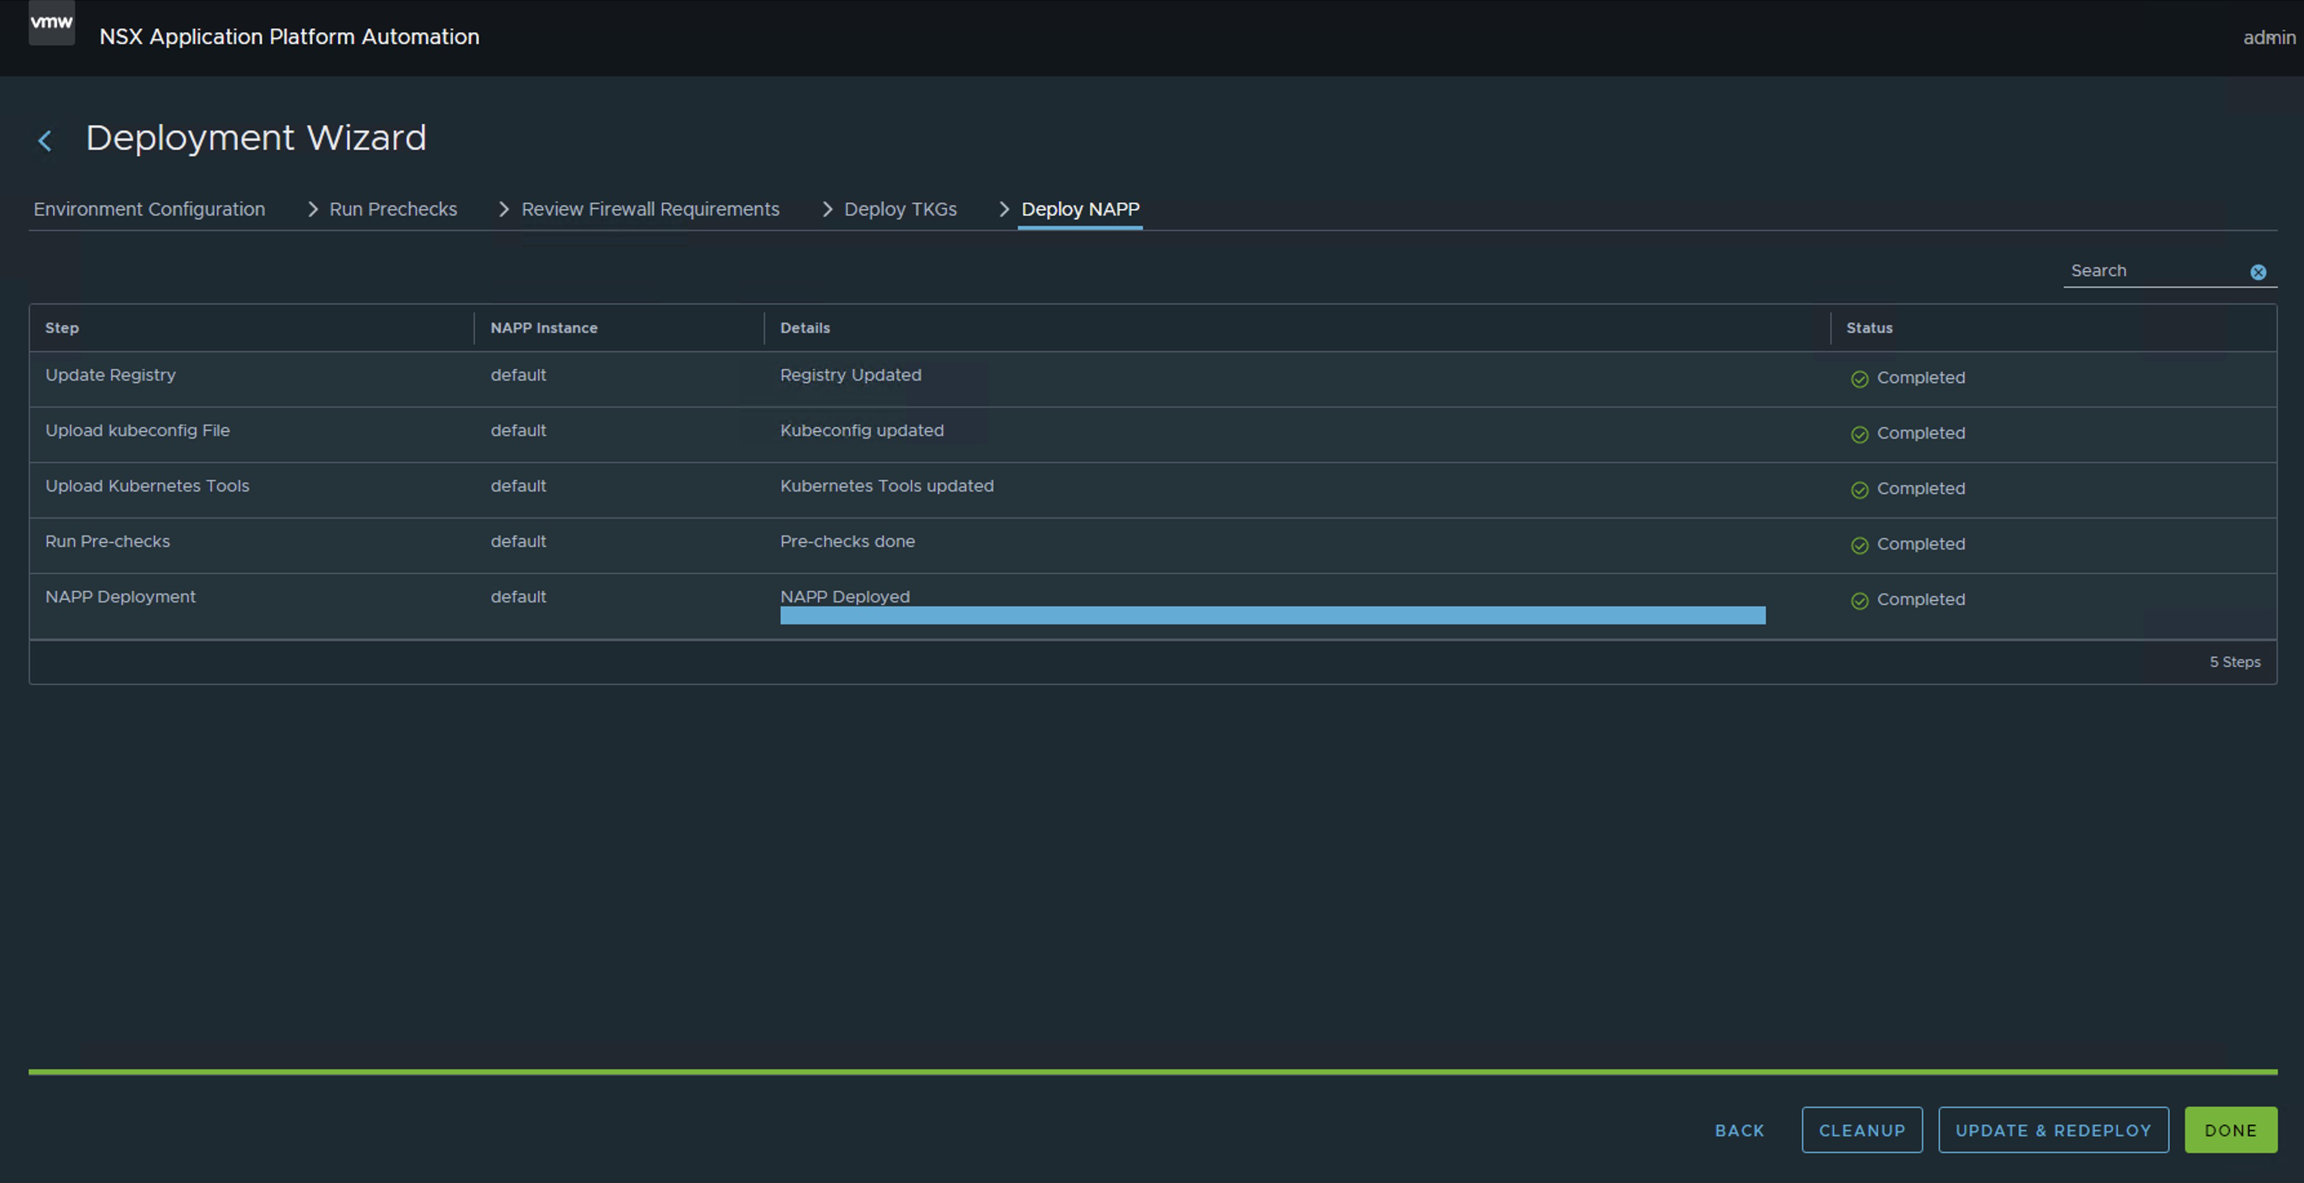Click 'Completed' text in NAPP Deployment row
The width and height of the screenshot is (2304, 1183).
click(x=1922, y=600)
